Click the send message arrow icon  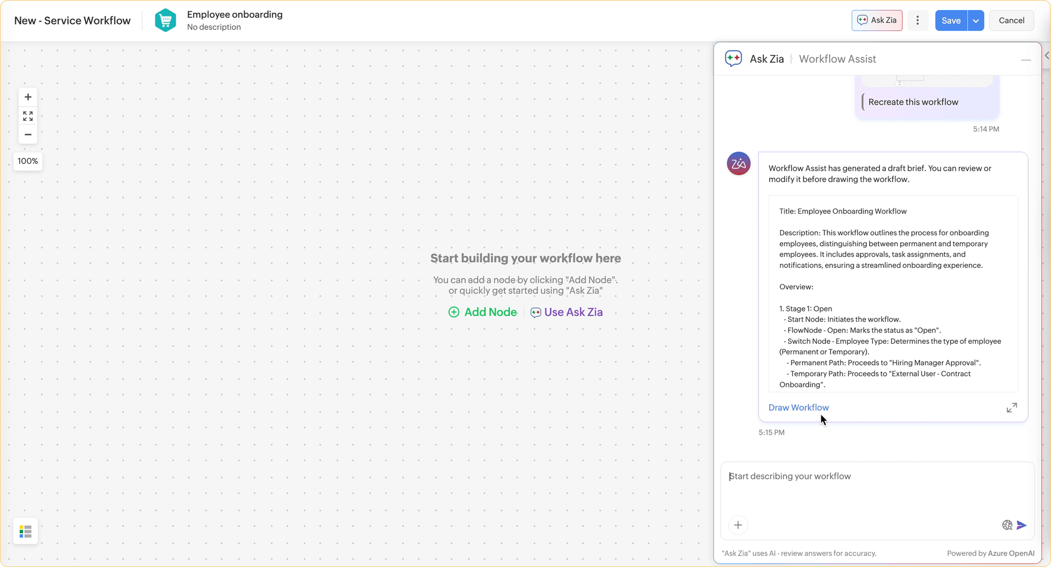tap(1021, 525)
